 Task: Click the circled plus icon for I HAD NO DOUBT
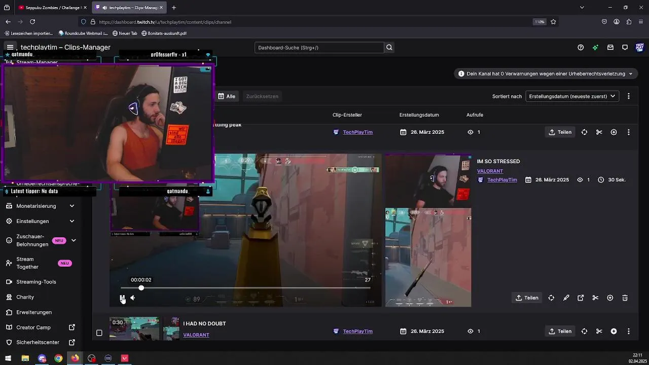pos(614,332)
